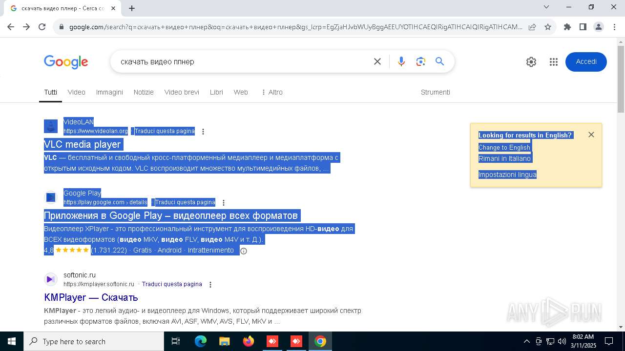Open the notifications action center

click(x=609, y=341)
